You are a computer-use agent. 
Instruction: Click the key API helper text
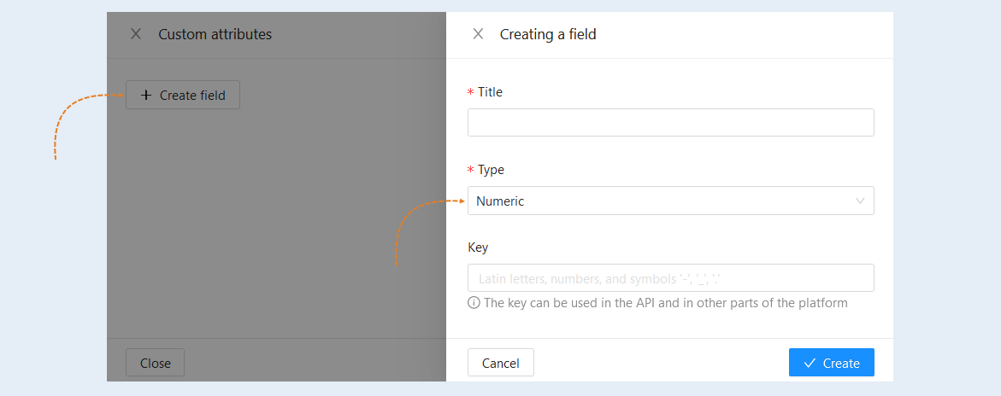click(666, 303)
